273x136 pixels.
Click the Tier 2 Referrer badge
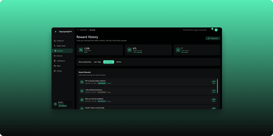click(63, 106)
